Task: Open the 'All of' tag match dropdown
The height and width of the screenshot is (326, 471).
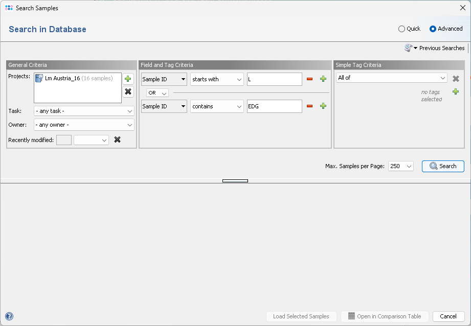Action: point(392,78)
